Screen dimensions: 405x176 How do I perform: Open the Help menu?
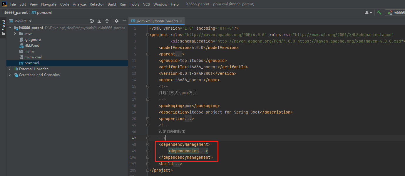click(x=175, y=4)
